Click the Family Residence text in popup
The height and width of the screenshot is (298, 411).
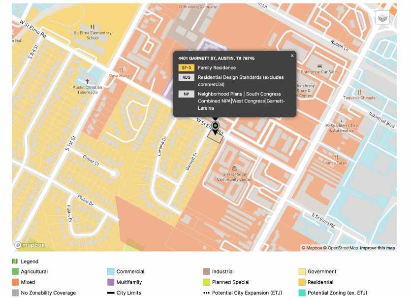click(x=217, y=67)
